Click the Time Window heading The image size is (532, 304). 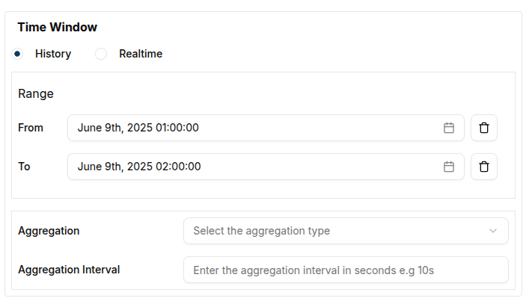point(58,28)
